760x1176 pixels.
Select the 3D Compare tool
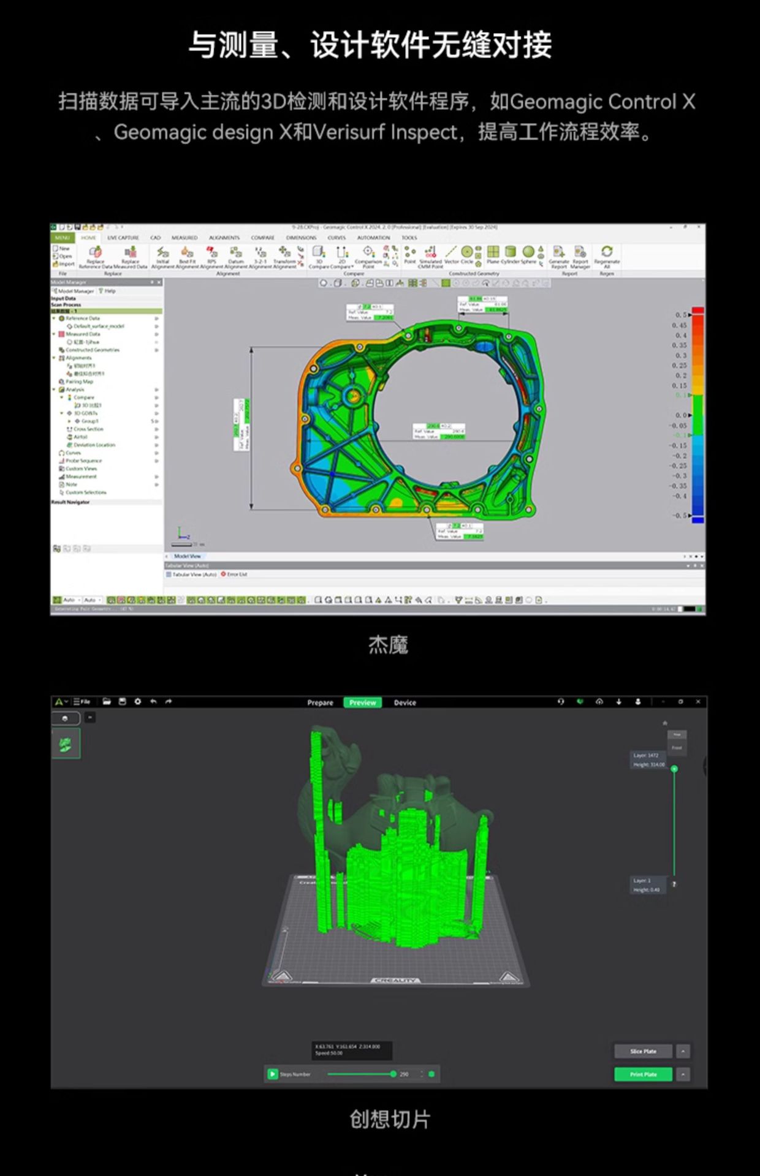coord(319,254)
